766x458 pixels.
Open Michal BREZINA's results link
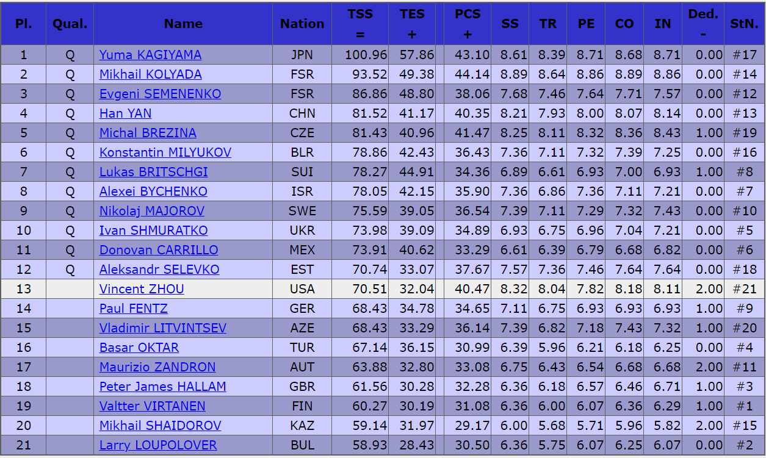148,133
